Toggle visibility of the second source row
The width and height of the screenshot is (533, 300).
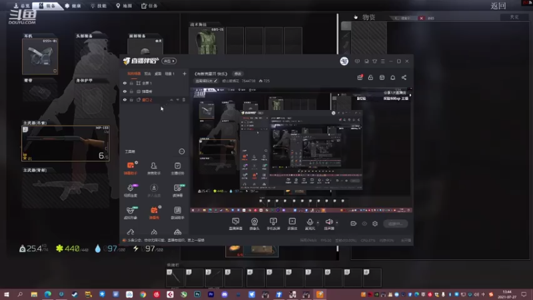click(x=125, y=91)
